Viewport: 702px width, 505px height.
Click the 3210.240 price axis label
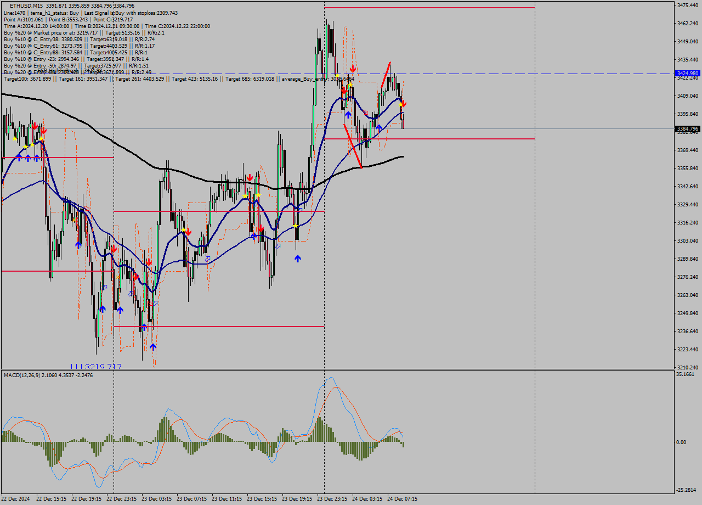pyautogui.click(x=688, y=367)
